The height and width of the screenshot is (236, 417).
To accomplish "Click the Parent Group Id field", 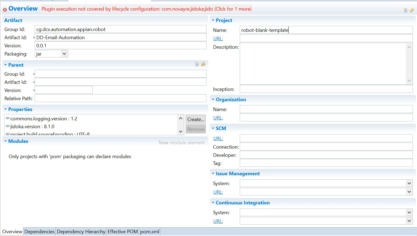I will (x=120, y=74).
